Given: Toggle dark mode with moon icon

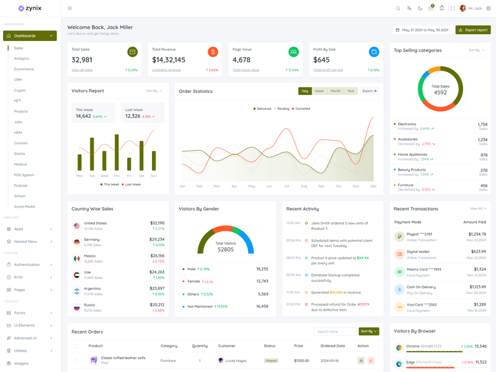Looking at the screenshot, I should [x=420, y=8].
